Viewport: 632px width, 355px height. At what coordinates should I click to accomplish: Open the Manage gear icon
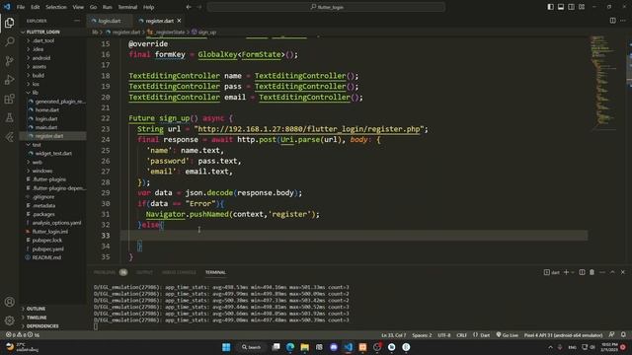coord(9,320)
